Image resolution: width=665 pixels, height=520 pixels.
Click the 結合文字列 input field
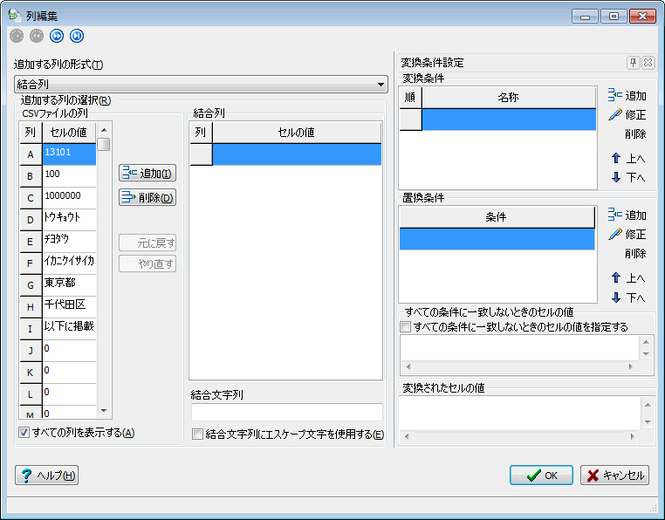tap(286, 412)
